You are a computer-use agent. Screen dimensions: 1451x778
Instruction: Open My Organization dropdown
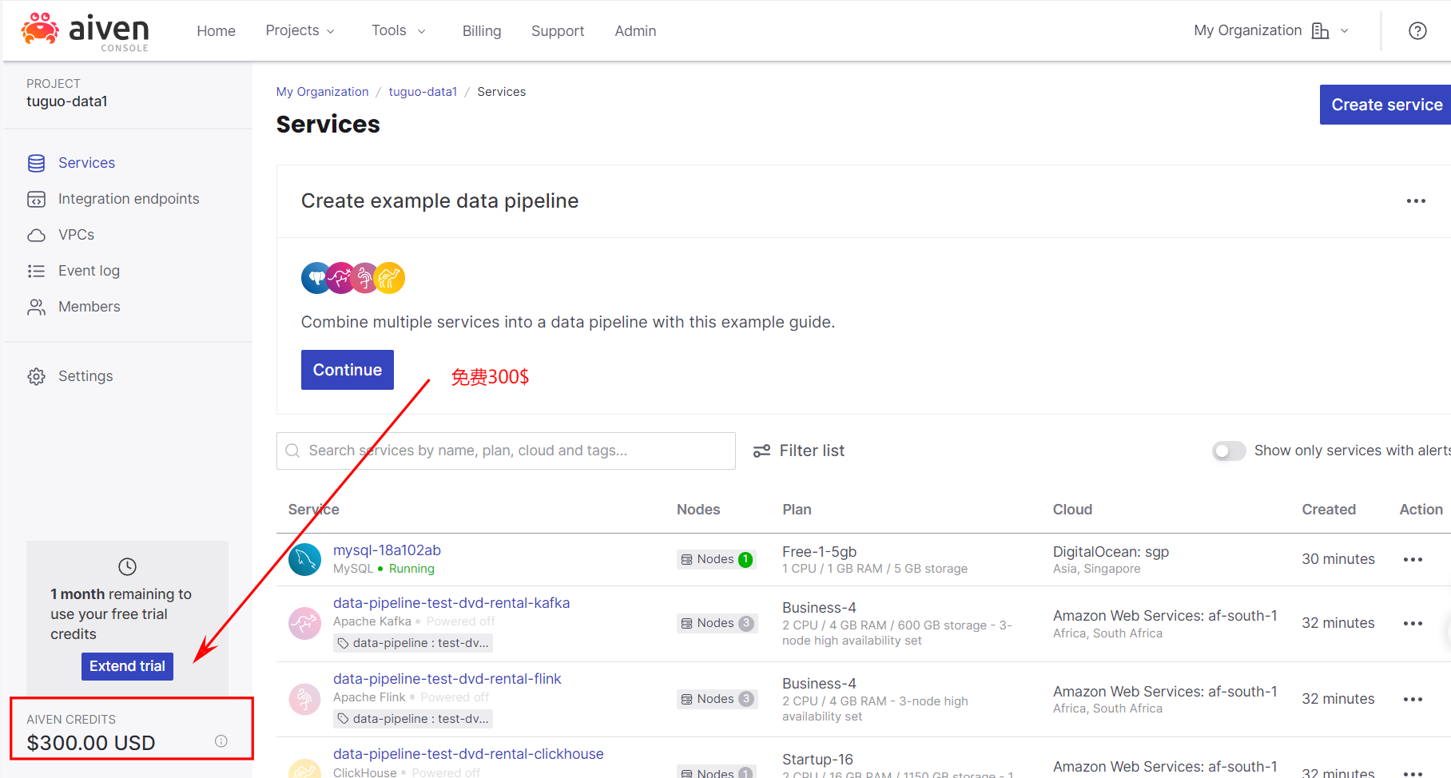click(x=1270, y=30)
